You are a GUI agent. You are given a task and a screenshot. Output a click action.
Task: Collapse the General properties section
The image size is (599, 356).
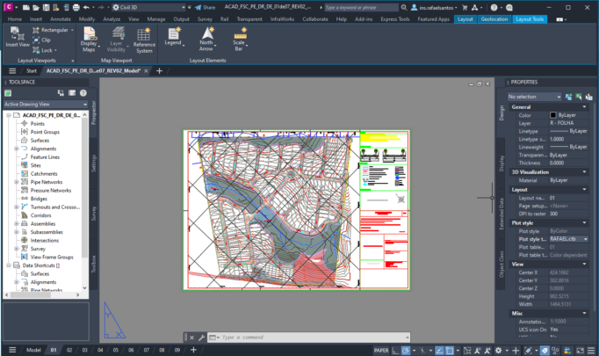[586, 106]
